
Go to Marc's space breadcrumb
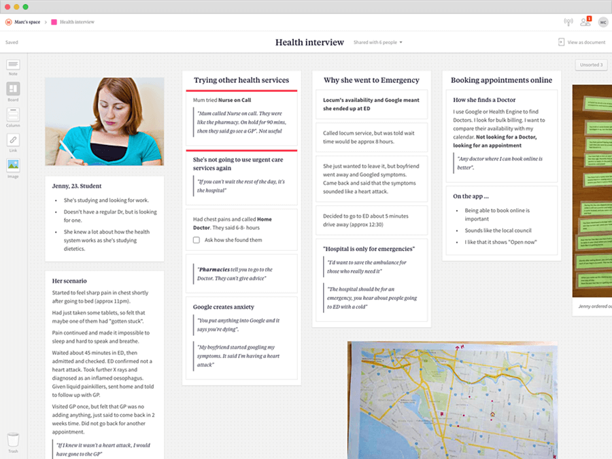tap(27, 22)
